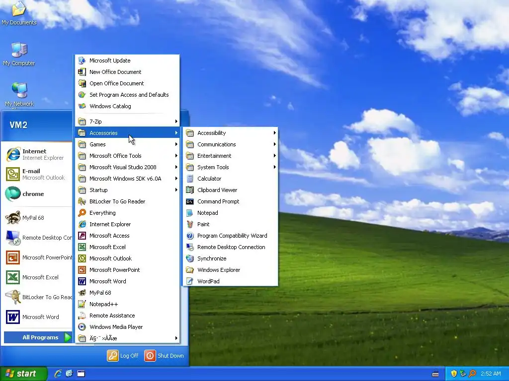
Task: Expand Microsoft Windows SDK v6.0A folder
Action: click(x=127, y=179)
